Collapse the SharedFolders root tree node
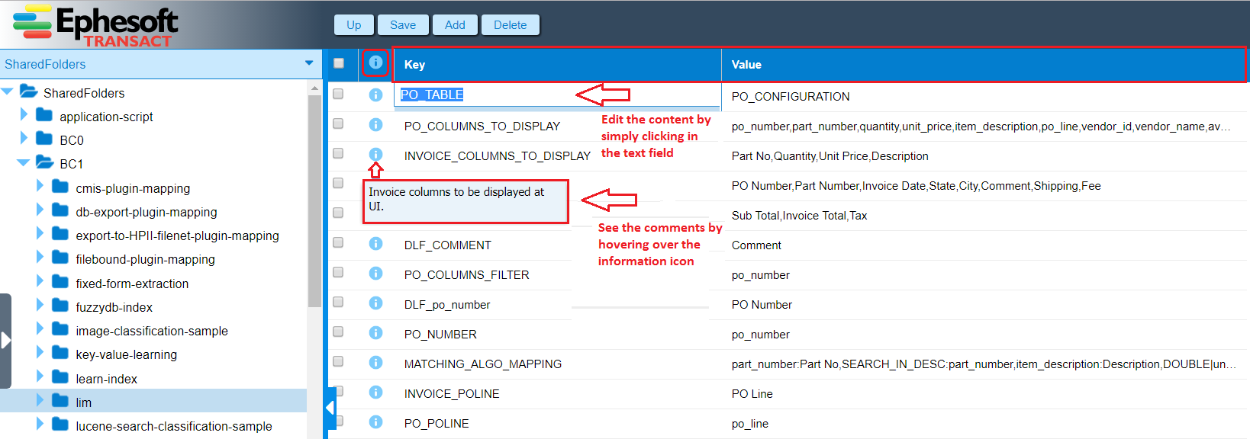 [x=7, y=91]
